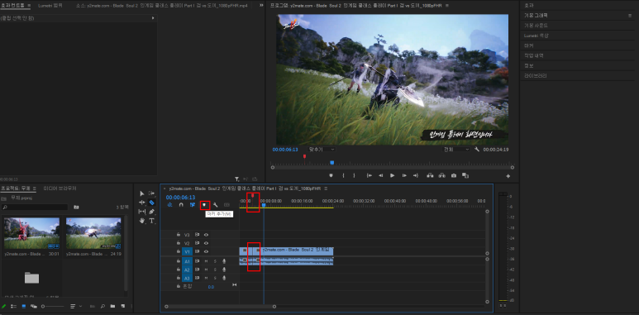The width and height of the screenshot is (639, 315).
Task: Select the Pen tool
Action: click(151, 212)
